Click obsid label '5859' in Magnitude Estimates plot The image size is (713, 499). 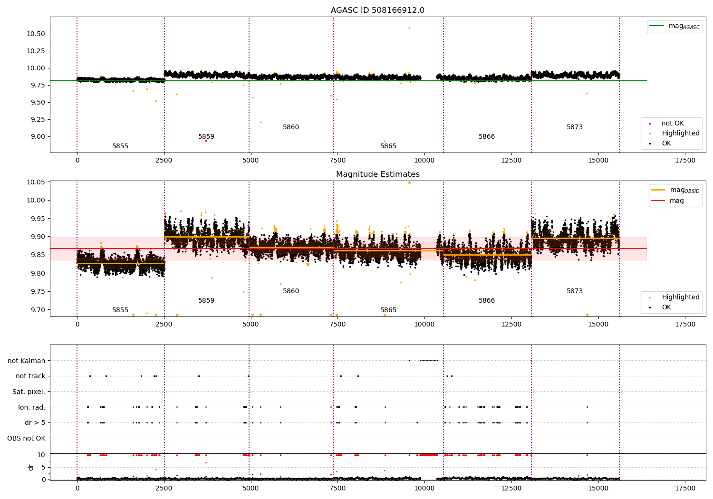(206, 300)
